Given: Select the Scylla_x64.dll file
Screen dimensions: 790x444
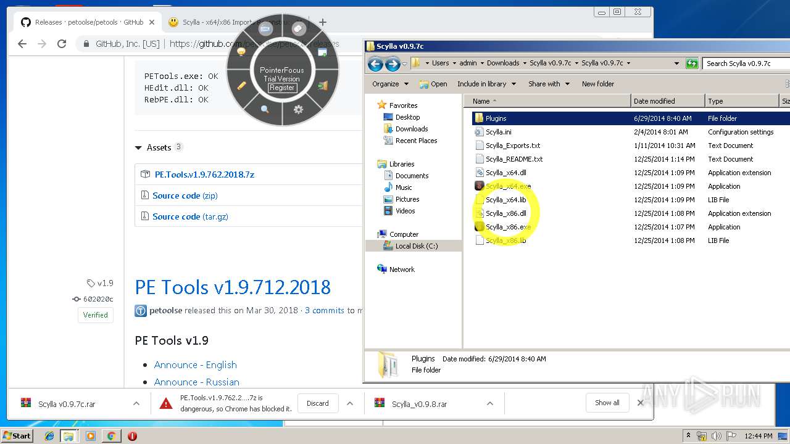Looking at the screenshot, I should (x=505, y=173).
